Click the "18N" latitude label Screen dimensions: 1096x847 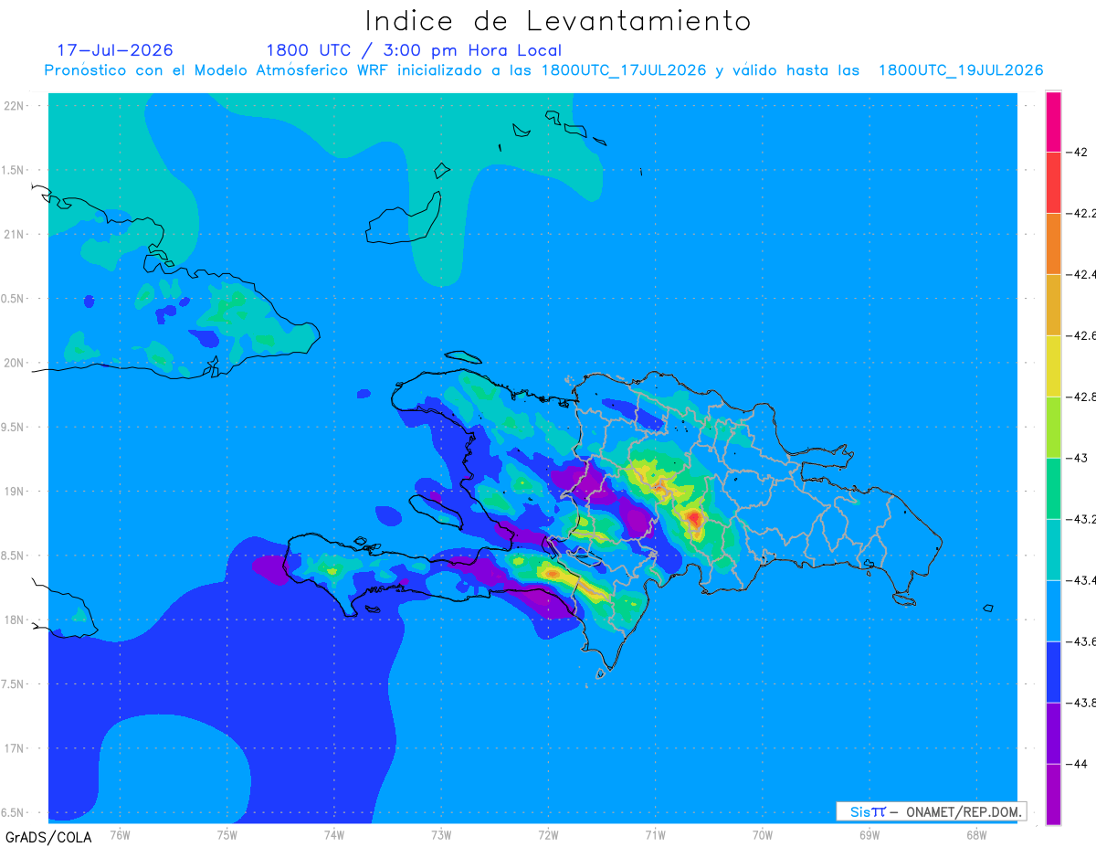[15, 619]
